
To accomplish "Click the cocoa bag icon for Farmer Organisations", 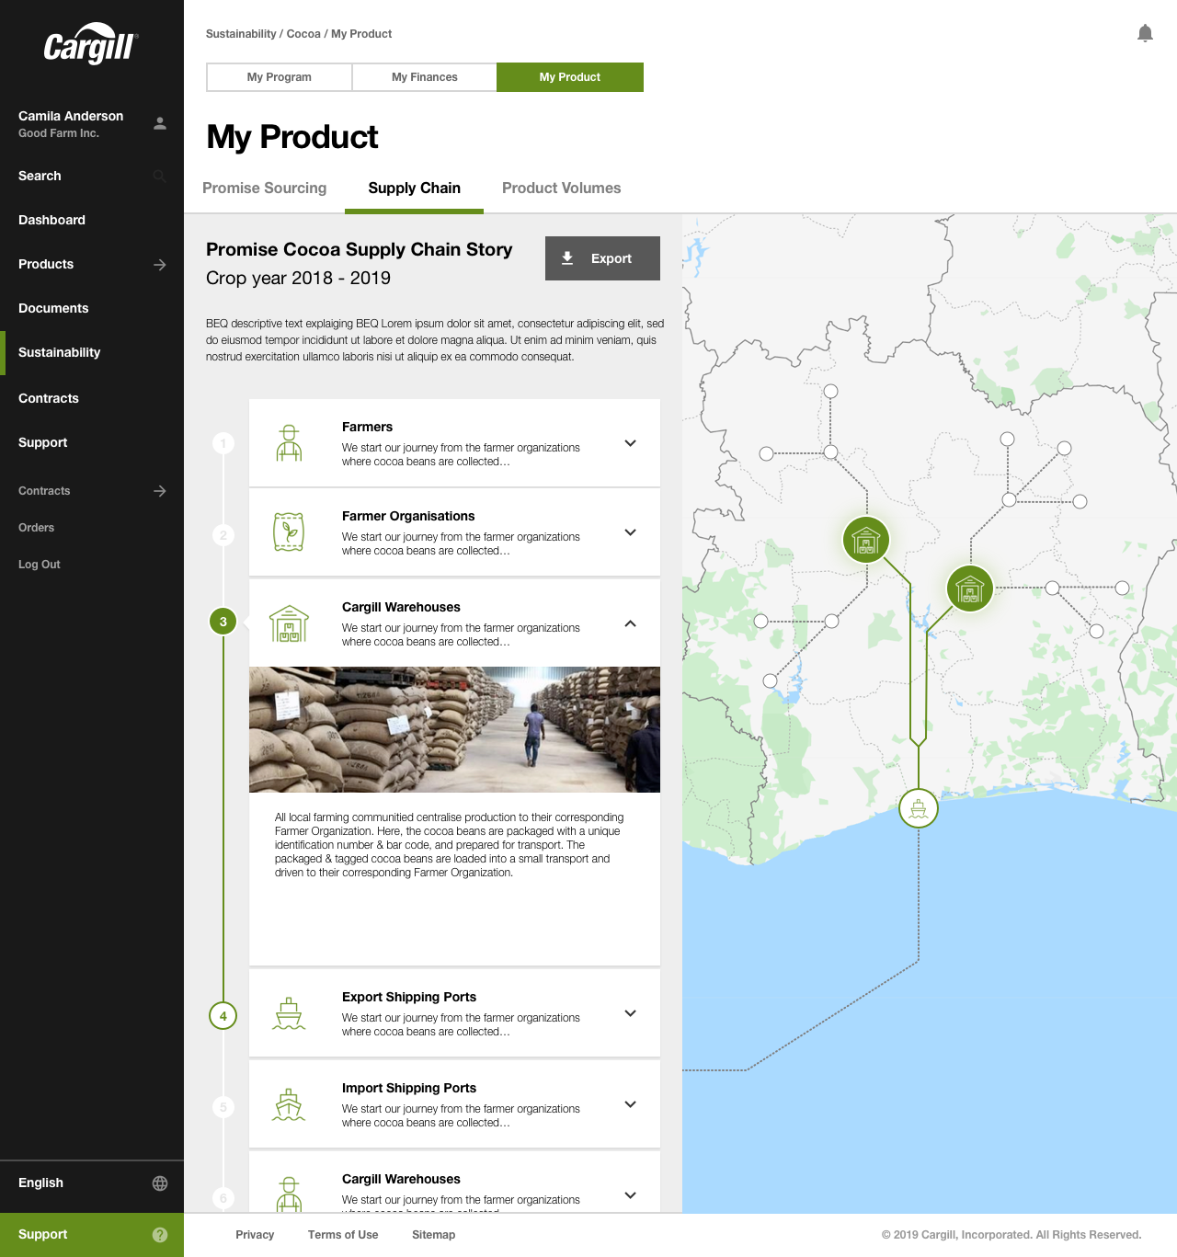I will pyautogui.click(x=289, y=531).
